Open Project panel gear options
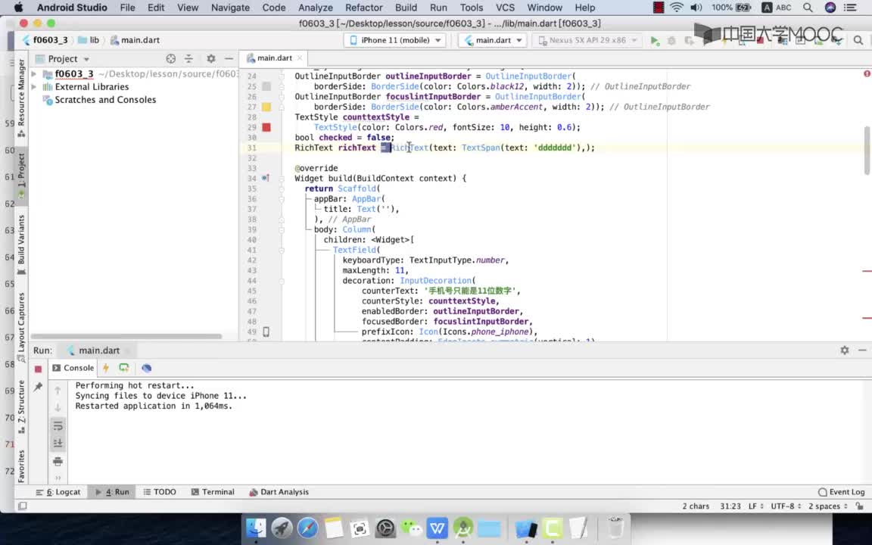The height and width of the screenshot is (545, 872). click(x=210, y=59)
